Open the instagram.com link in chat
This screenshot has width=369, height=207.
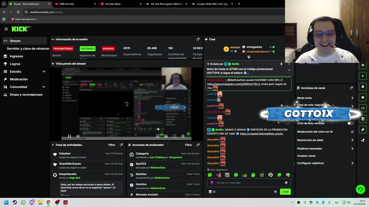point(234,84)
